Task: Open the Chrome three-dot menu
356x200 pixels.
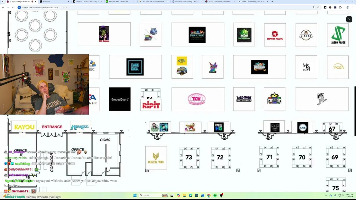Action: tap(353, 7)
